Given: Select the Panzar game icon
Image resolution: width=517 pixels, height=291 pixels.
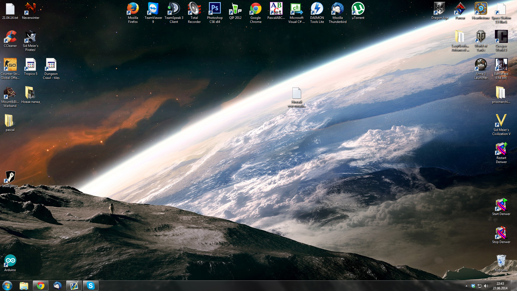Looking at the screenshot, I should (x=460, y=11).
